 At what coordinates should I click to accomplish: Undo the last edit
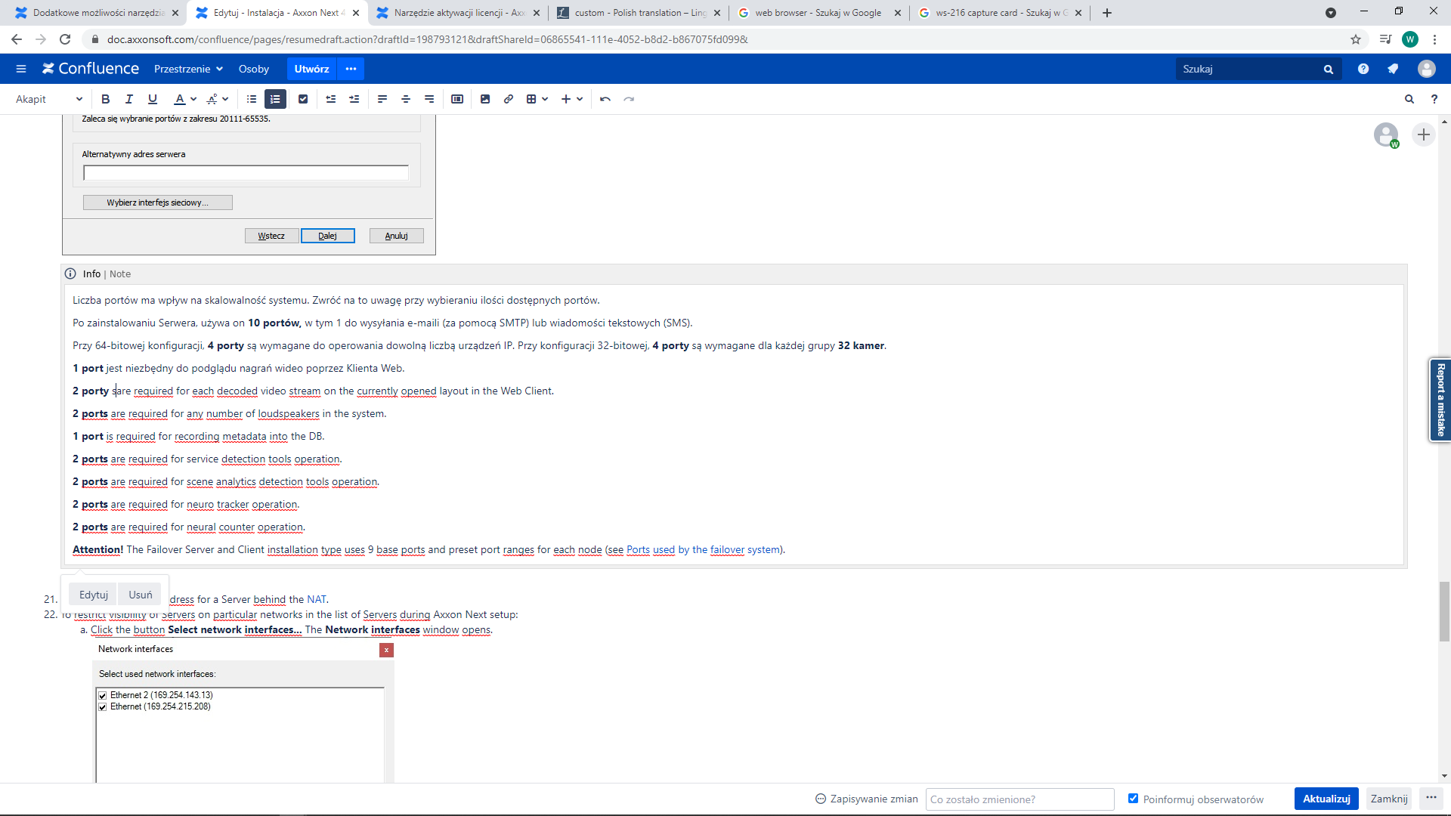605,99
